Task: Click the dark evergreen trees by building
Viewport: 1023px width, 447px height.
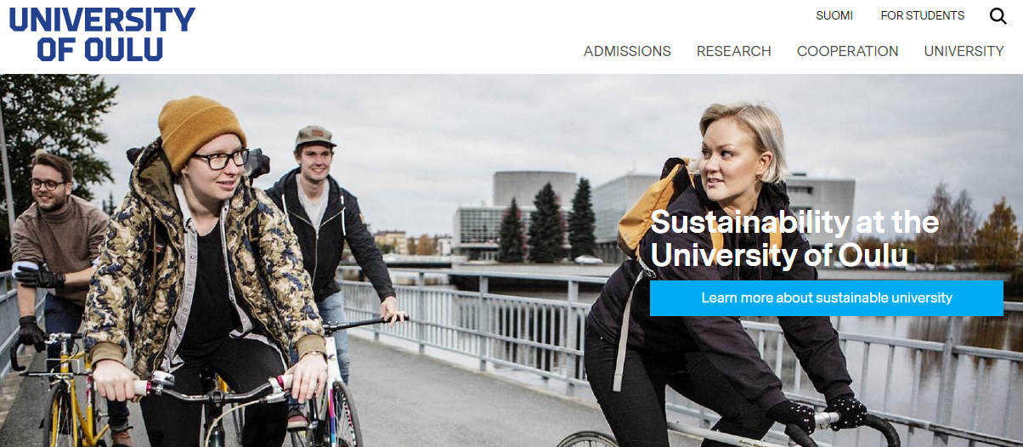Action: point(548,224)
